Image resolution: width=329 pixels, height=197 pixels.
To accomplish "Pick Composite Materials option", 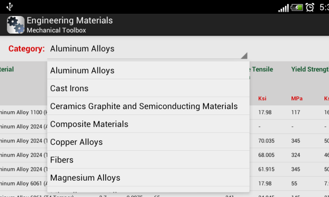I will tap(148, 124).
